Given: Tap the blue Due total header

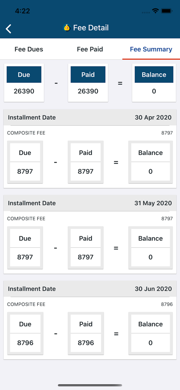Looking at the screenshot, I should click(24, 74).
